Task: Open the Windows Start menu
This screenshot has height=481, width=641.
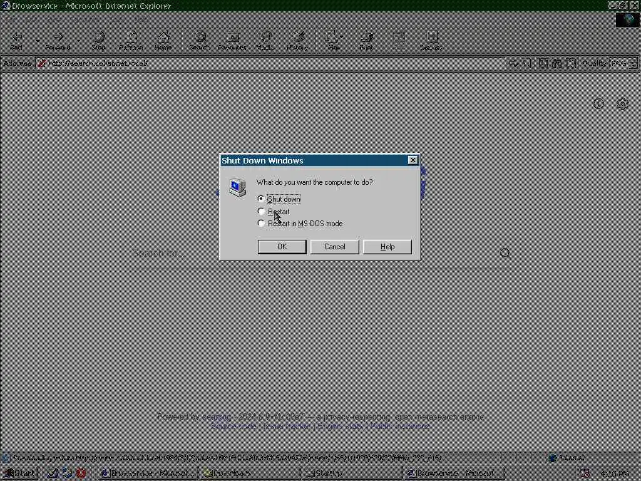Action: point(19,473)
